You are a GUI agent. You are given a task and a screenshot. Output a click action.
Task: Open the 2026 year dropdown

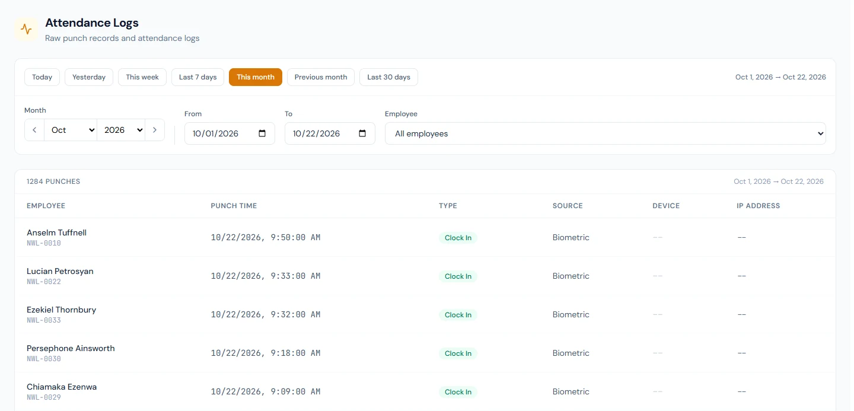(x=121, y=130)
